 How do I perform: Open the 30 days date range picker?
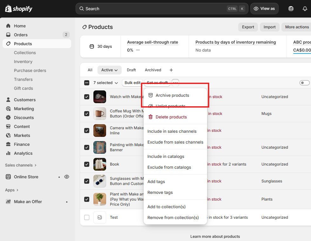101,46
